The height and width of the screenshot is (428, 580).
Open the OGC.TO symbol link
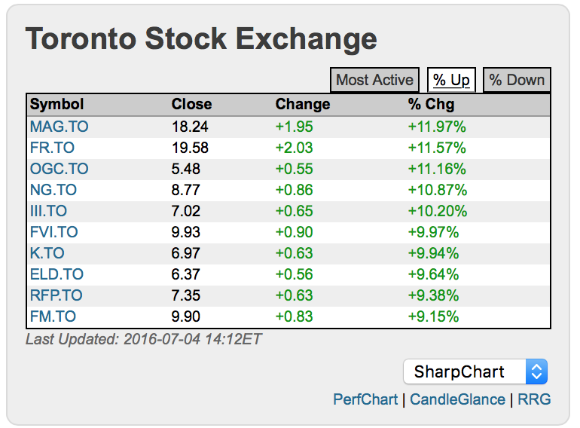click(x=59, y=169)
